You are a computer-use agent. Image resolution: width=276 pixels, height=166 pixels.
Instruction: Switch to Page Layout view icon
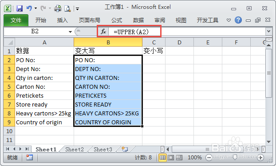coord(171,158)
